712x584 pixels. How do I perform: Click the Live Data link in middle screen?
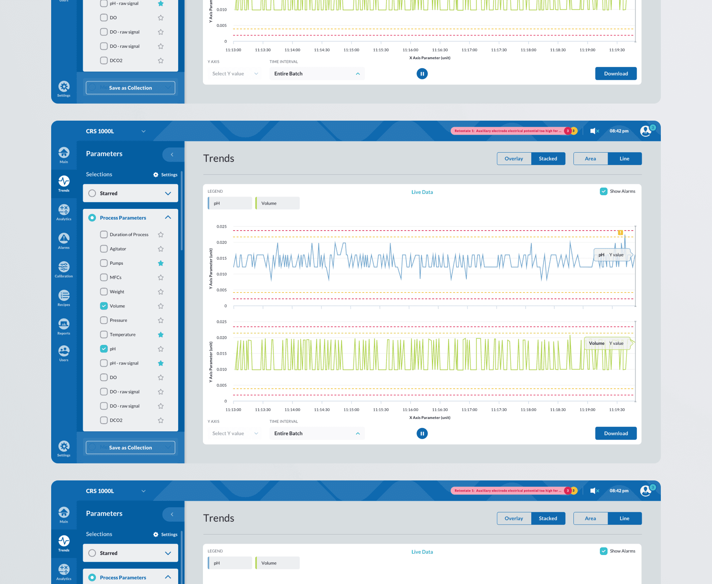[422, 192]
